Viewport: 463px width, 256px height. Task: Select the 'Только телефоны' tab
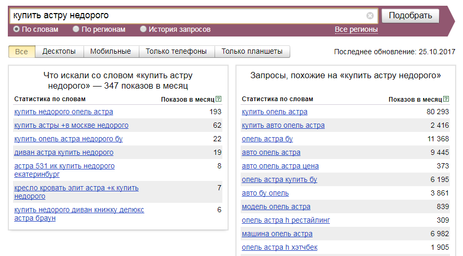[176, 52]
